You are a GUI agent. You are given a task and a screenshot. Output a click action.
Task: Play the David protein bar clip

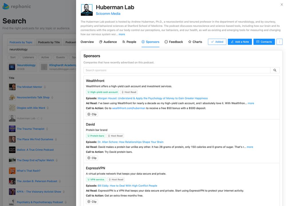coord(92,158)
